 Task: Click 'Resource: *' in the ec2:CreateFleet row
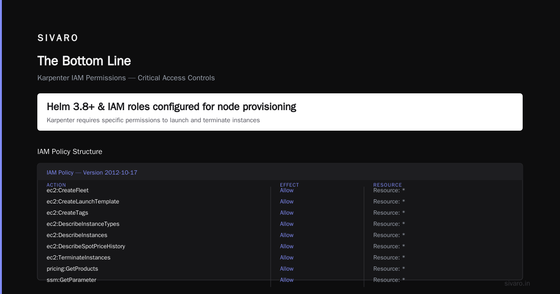389,190
